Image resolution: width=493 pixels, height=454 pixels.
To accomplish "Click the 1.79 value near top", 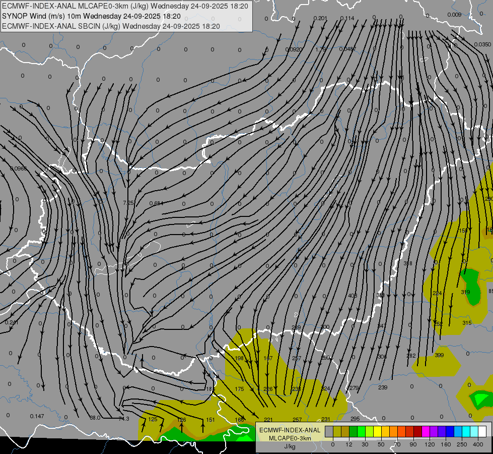I will (x=320, y=49).
